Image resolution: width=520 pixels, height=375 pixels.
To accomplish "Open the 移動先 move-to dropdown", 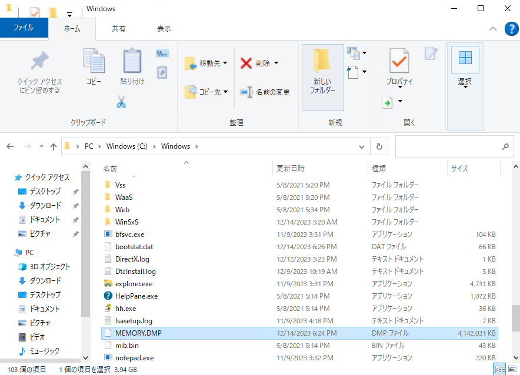I will [206, 63].
